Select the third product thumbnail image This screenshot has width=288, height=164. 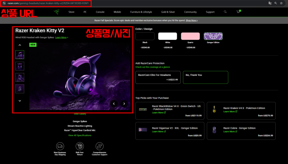pyautogui.click(x=20, y=77)
